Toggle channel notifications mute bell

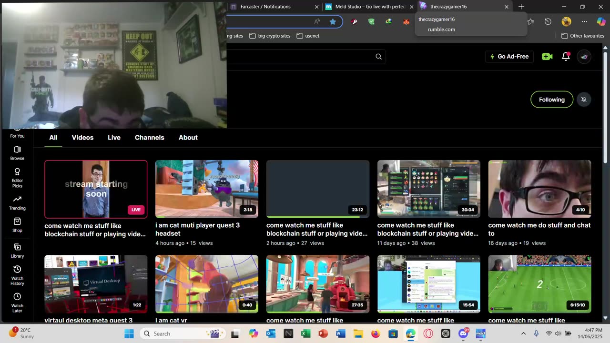point(584,99)
